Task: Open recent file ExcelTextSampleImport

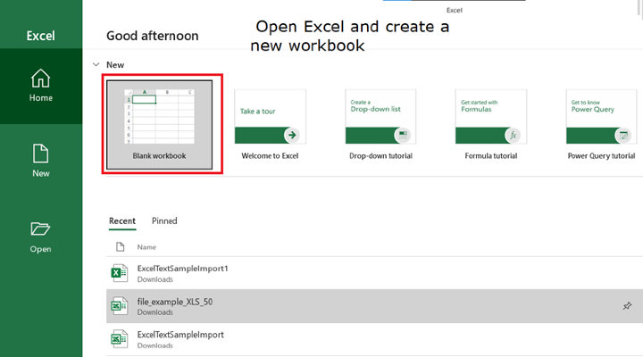Action: [x=374, y=339]
